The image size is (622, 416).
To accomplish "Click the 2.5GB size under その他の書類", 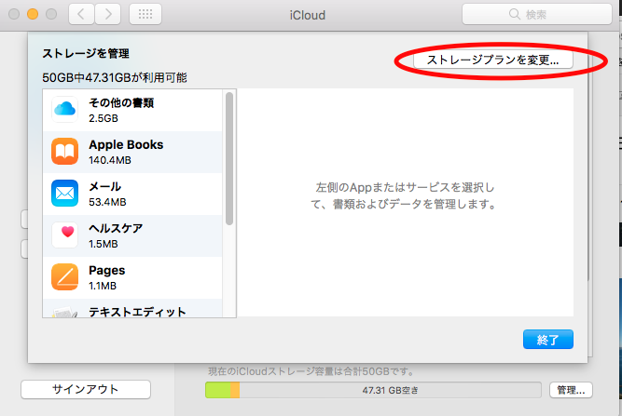I will pos(104,118).
